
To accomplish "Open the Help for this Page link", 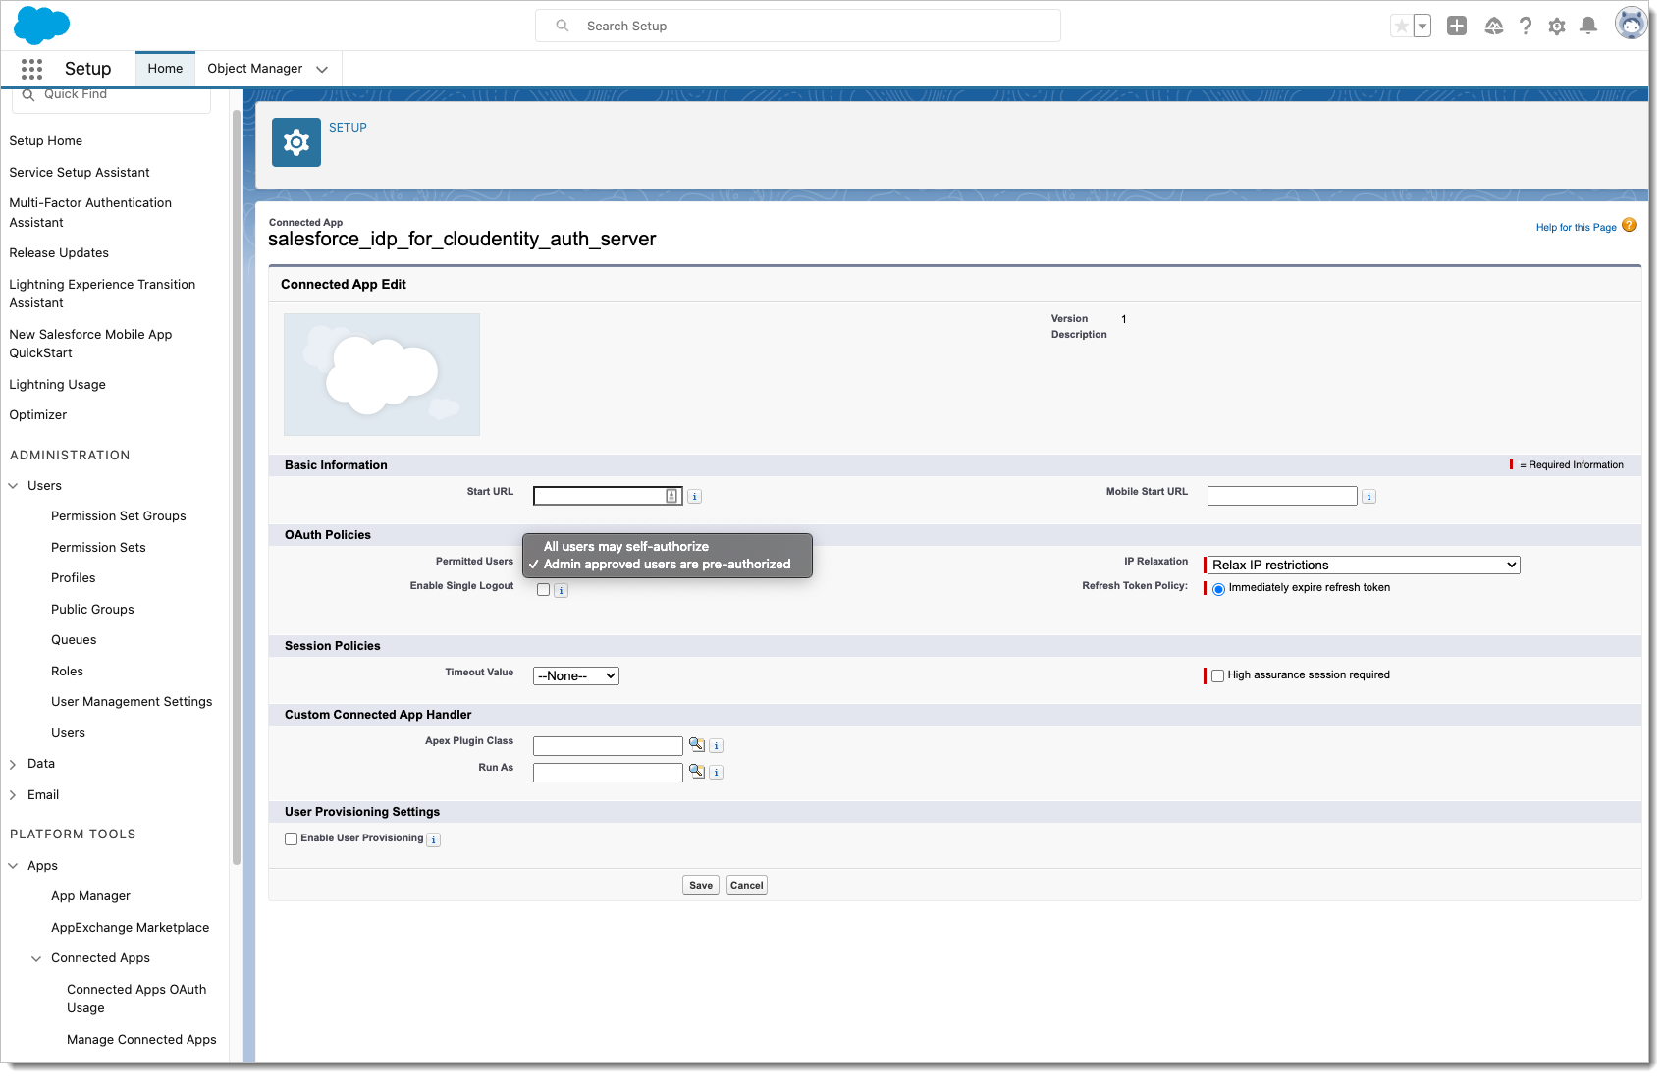I will pyautogui.click(x=1577, y=228).
